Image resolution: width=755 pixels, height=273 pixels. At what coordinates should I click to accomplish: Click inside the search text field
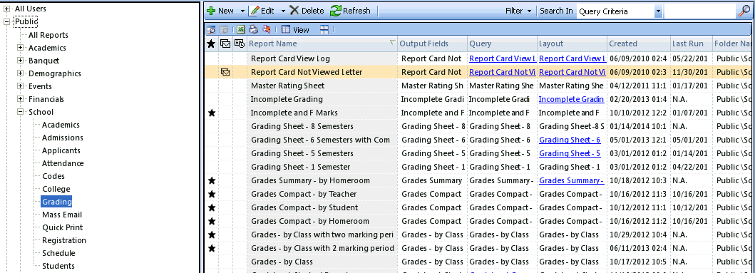(x=701, y=11)
